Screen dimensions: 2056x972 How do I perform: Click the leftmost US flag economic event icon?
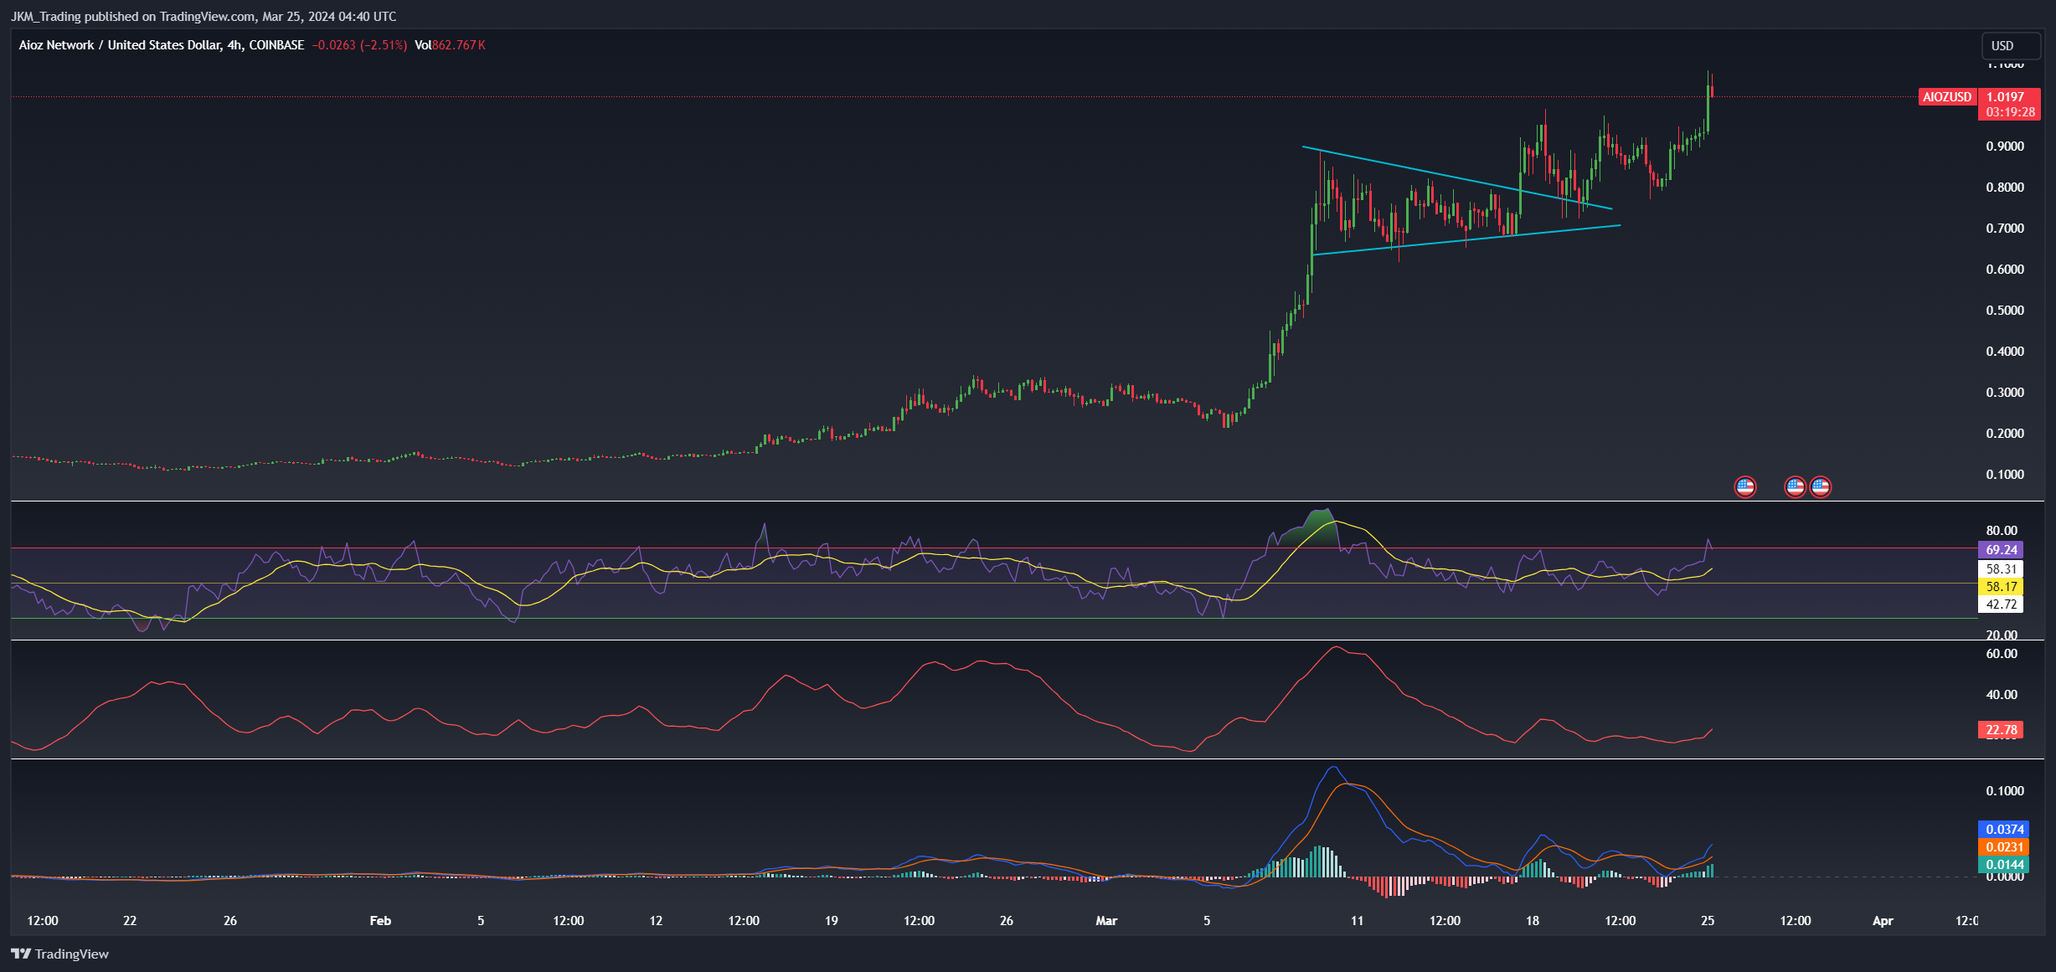click(x=1744, y=486)
